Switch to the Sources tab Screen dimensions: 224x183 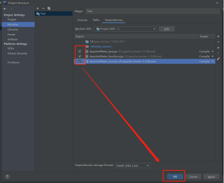click(82, 20)
